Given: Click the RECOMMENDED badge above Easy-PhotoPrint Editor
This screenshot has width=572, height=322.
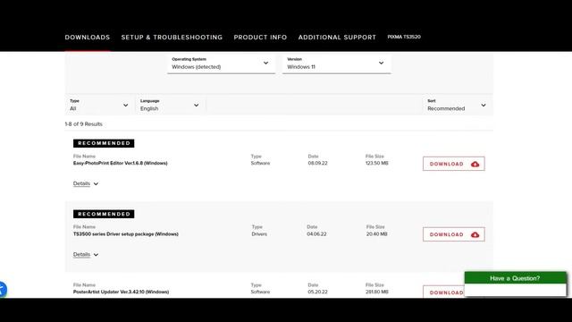Looking at the screenshot, I should 104,143.
